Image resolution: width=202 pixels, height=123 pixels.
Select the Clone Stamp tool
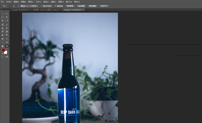tap(3, 28)
